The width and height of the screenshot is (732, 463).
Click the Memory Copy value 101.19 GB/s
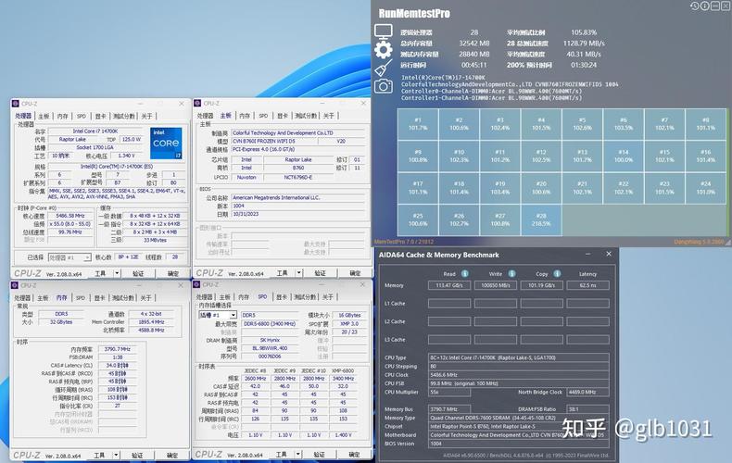click(x=541, y=285)
